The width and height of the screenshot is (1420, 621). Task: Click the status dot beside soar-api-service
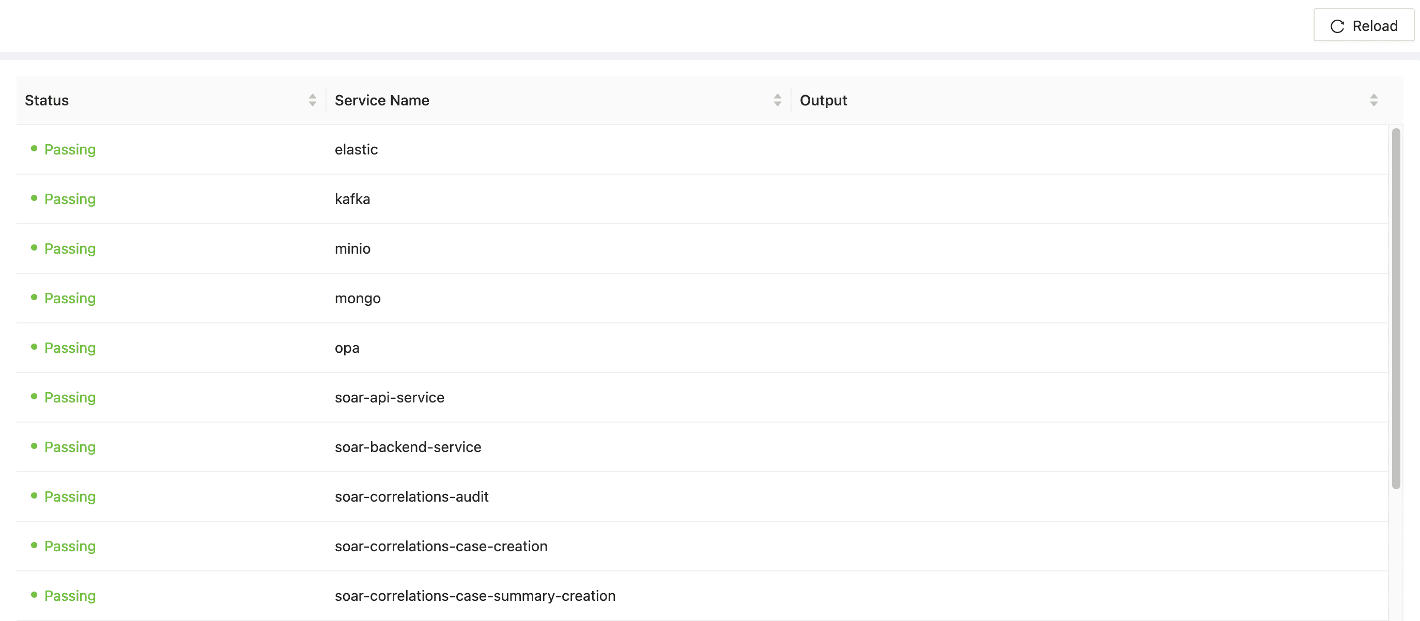click(x=34, y=397)
